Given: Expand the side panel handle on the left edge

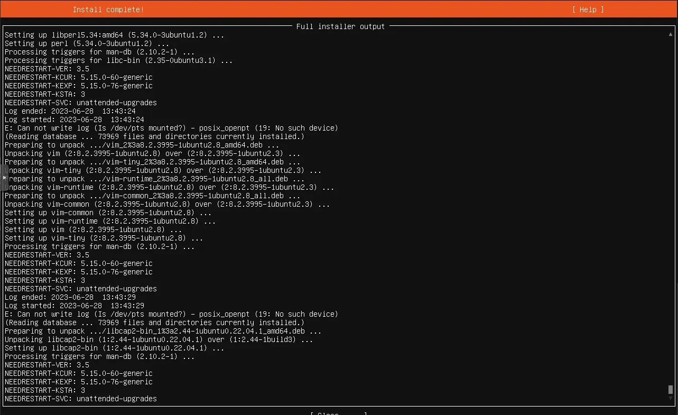Looking at the screenshot, I should click(4, 178).
